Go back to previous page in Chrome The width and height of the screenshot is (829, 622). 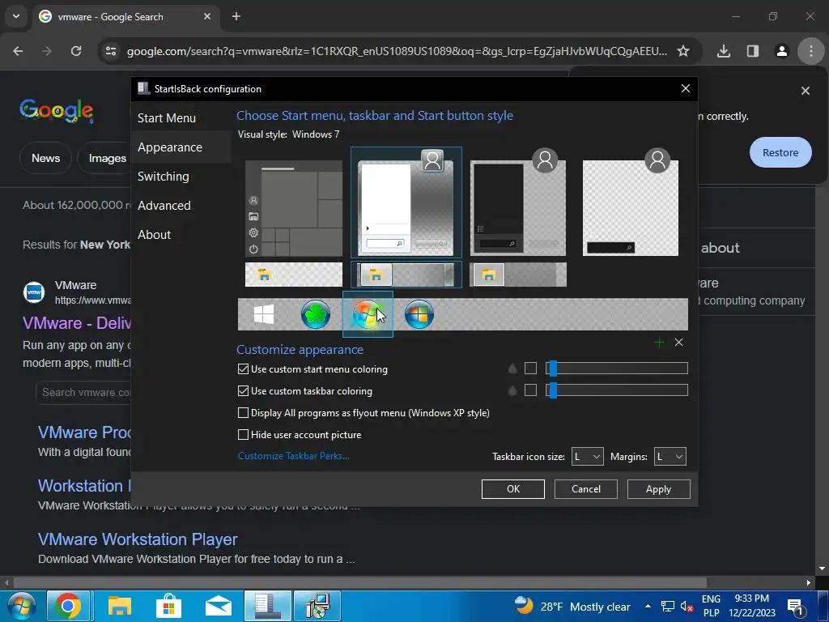pyautogui.click(x=18, y=51)
